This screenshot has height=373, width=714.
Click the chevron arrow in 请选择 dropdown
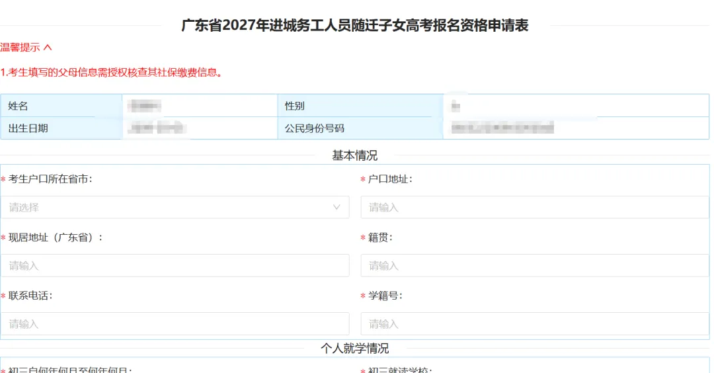(x=337, y=207)
